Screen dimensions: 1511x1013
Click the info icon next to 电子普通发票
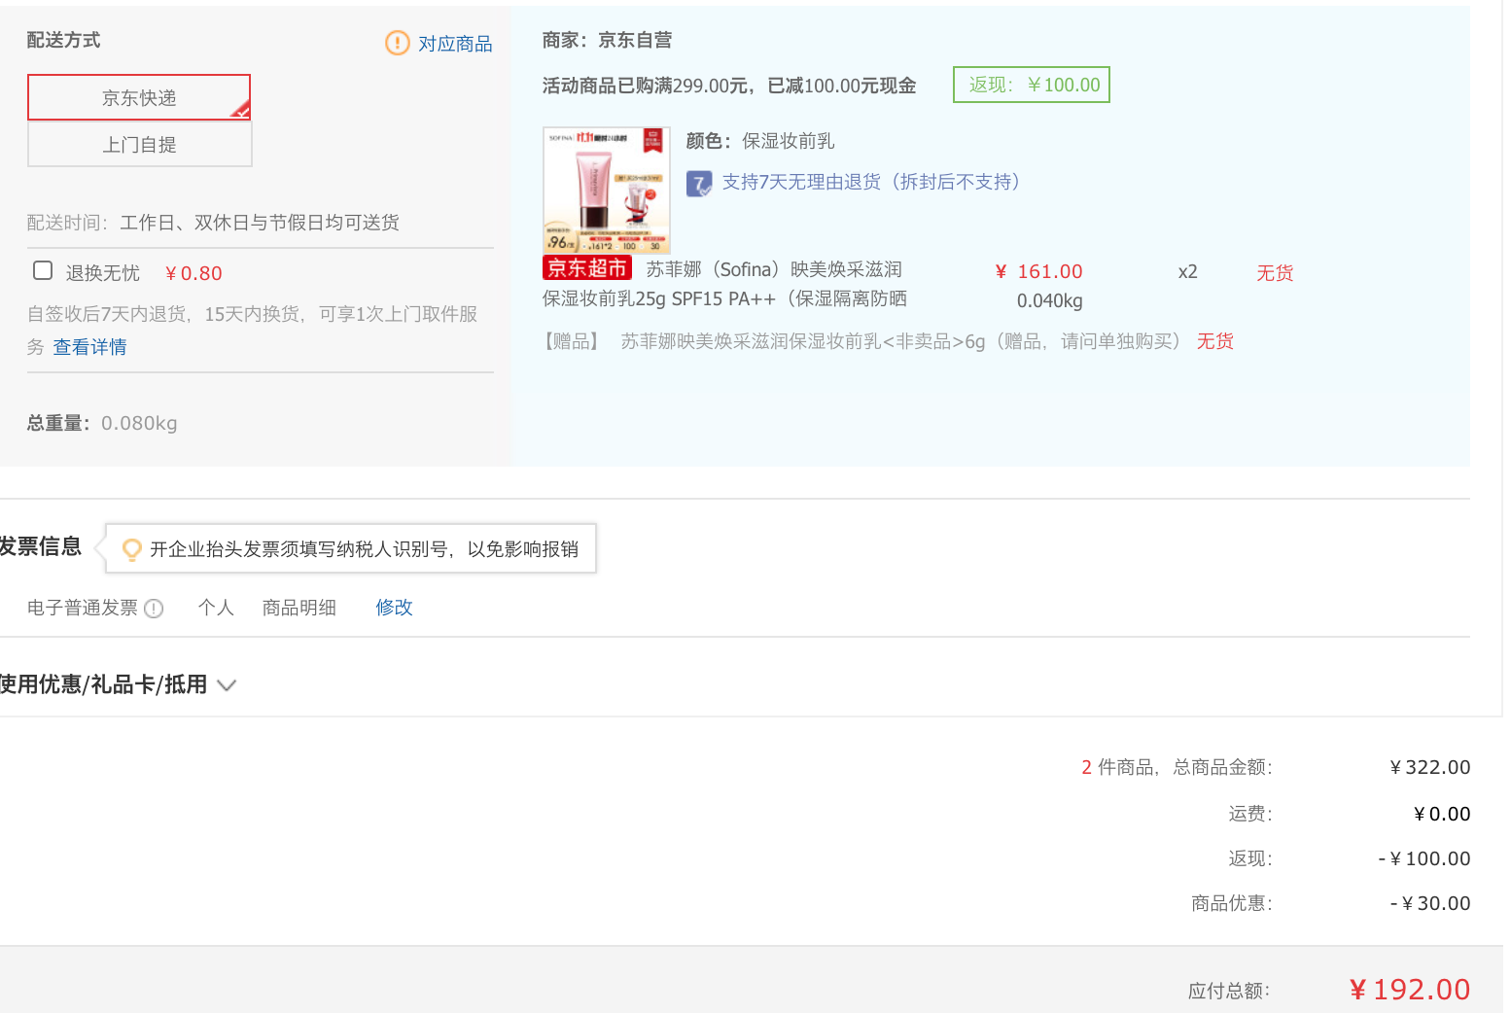[x=154, y=609]
